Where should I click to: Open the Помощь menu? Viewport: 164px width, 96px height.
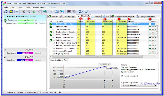tap(52, 7)
